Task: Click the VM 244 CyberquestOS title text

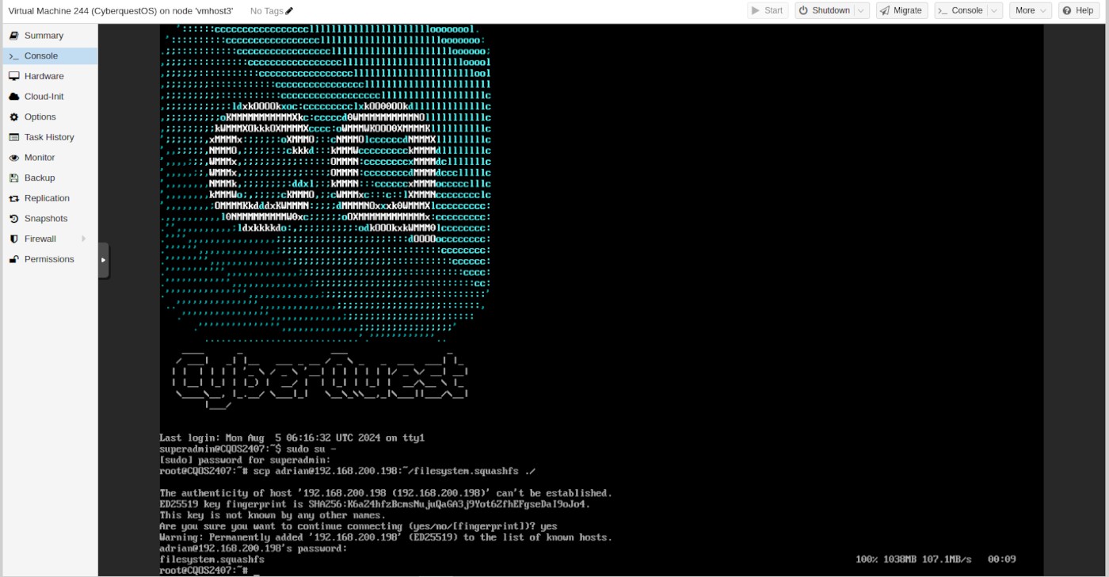Action: click(120, 11)
